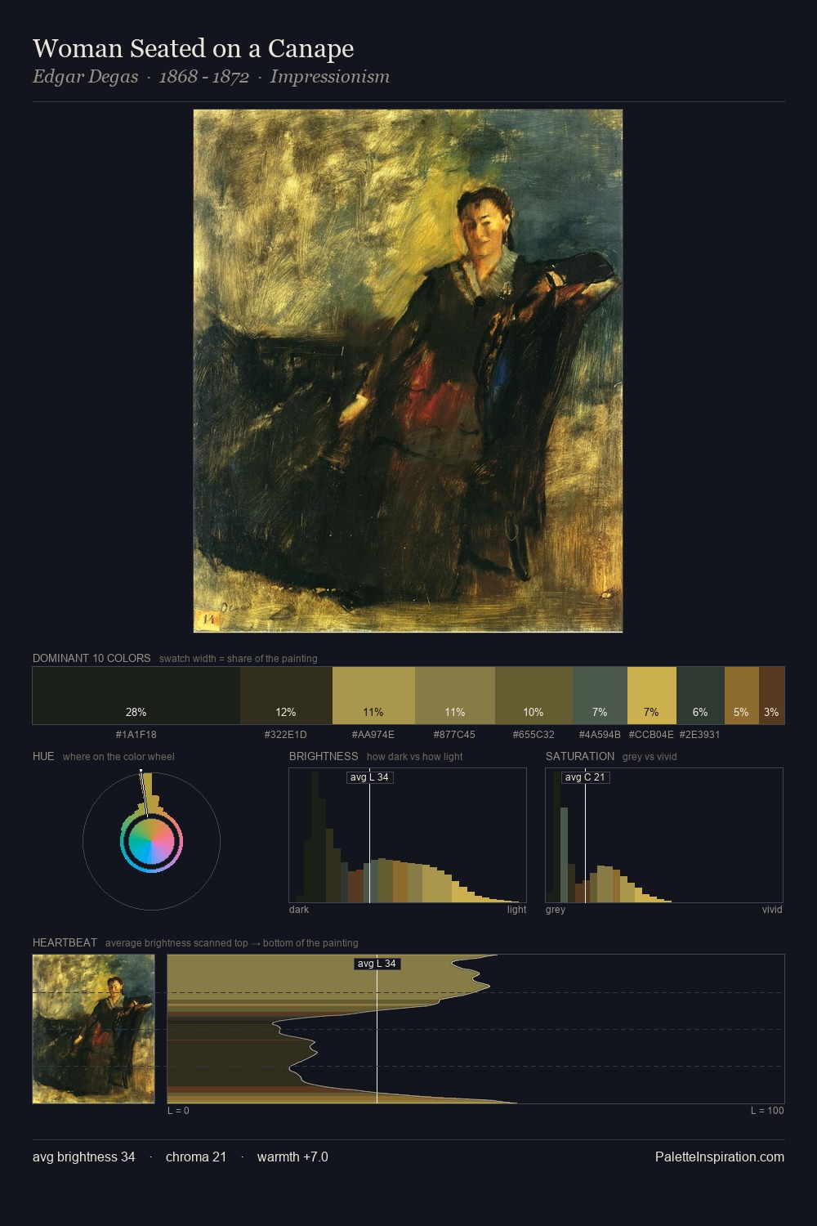Viewport: 817px width, 1226px height.
Task: Click the 'avg L 34' heartbeat chart label
Action: (x=377, y=964)
